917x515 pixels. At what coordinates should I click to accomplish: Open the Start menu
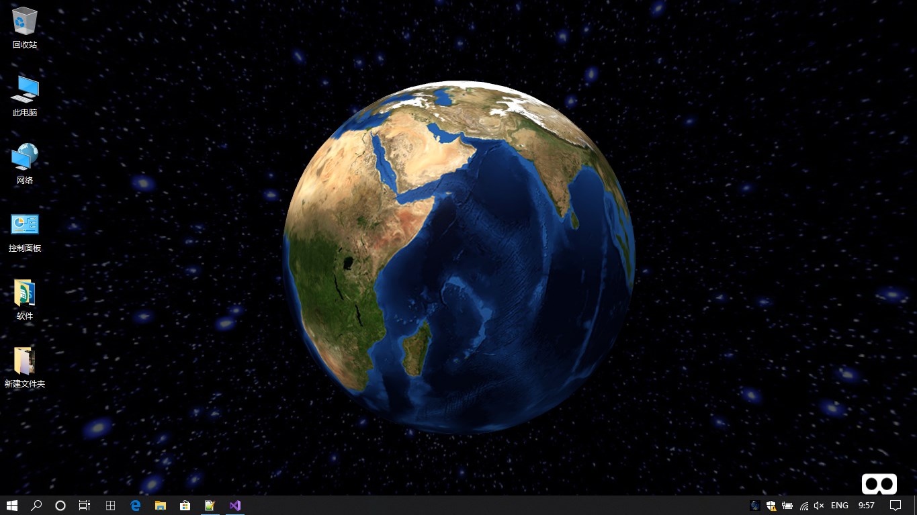point(12,506)
